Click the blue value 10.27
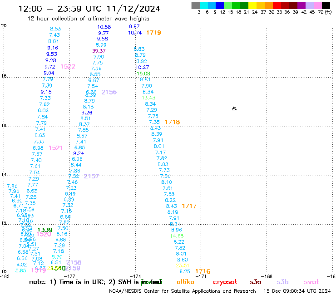This screenshot has height=295, width=336. (142, 67)
